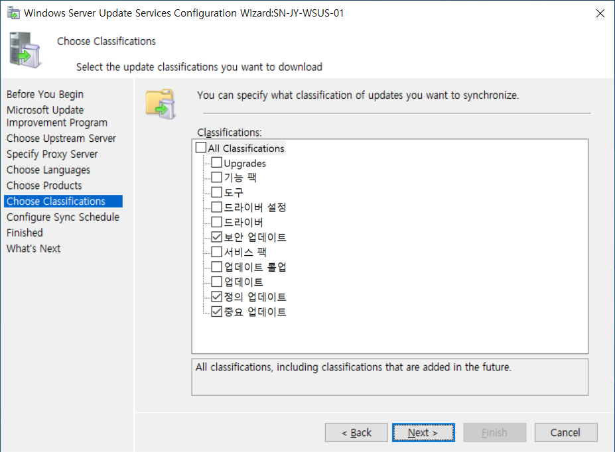Check the 기능 팩 checkbox
The image size is (615, 452).
(x=216, y=178)
